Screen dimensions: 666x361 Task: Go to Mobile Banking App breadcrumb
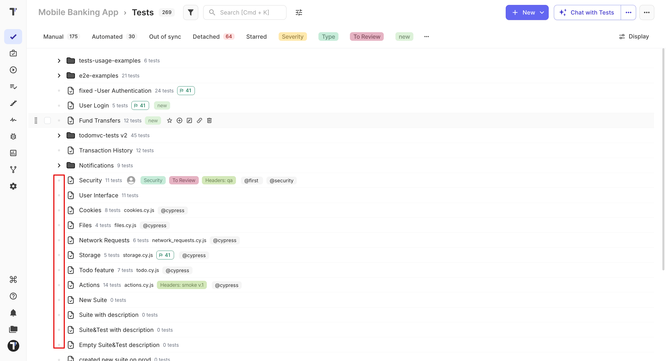coord(78,12)
